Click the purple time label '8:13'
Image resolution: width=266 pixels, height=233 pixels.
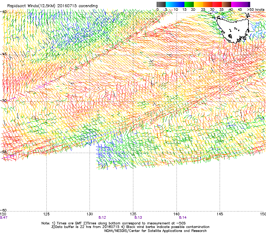pos(138,218)
